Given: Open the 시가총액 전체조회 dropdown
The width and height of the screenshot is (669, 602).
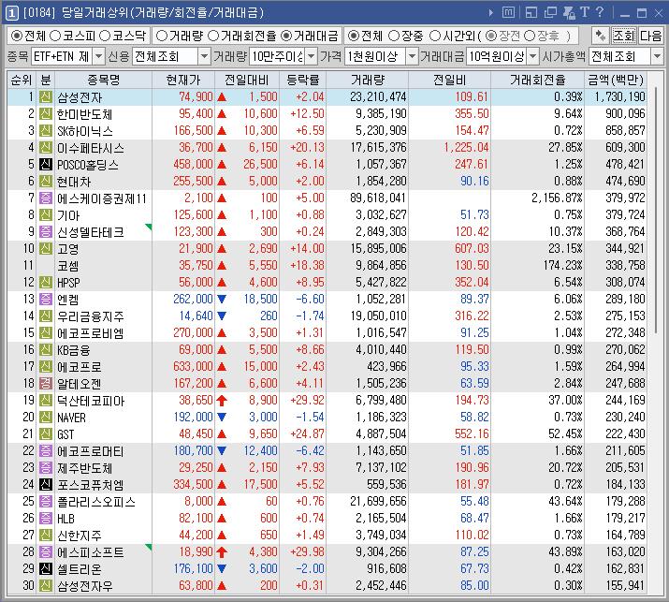Looking at the screenshot, I should pyautogui.click(x=657, y=56).
